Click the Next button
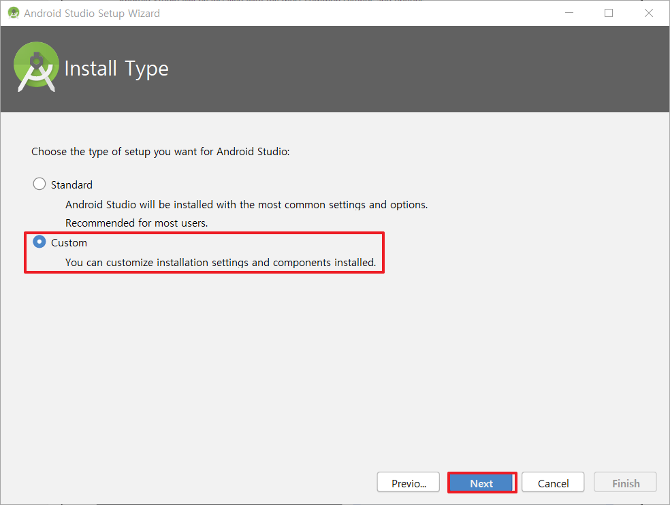 [481, 483]
